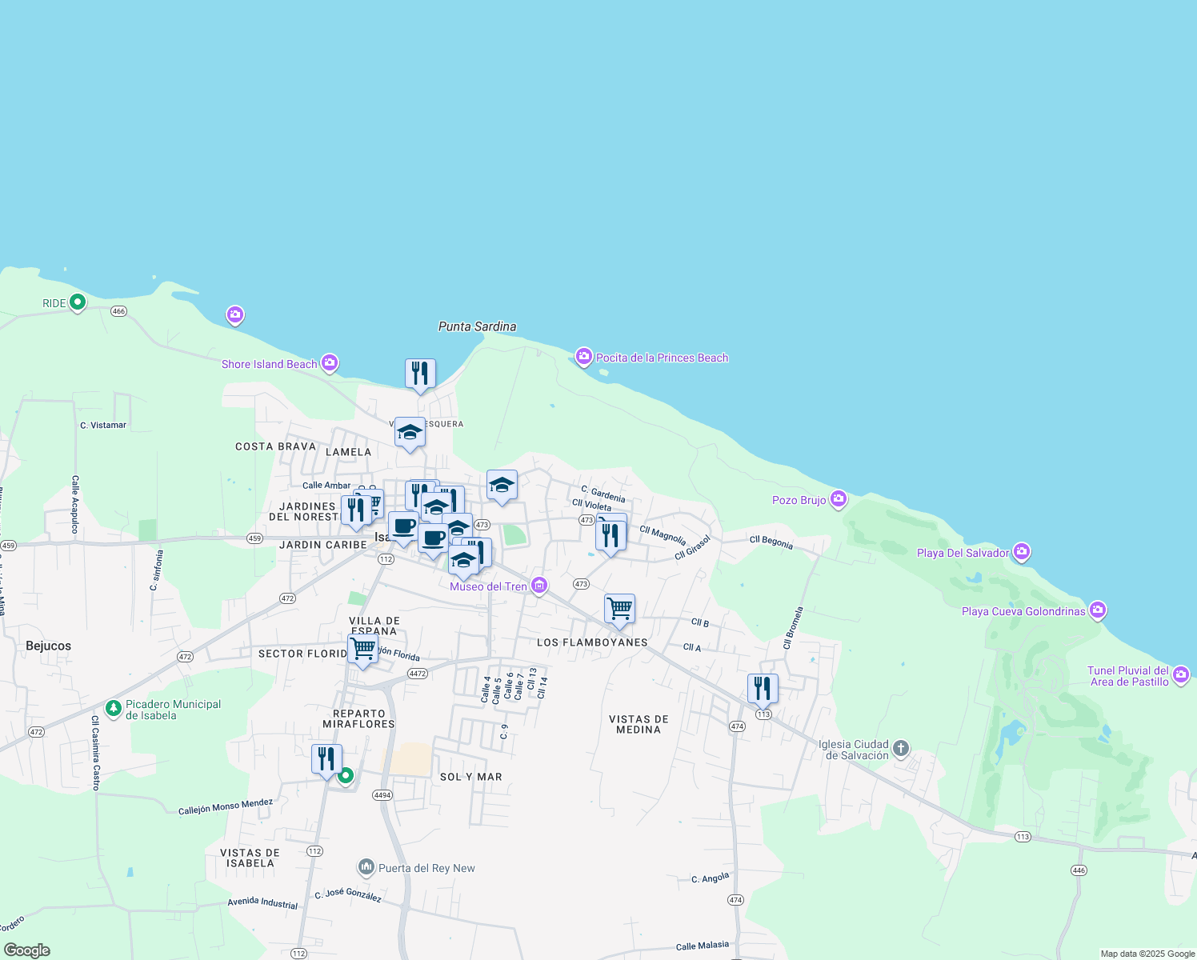Click the Playa Cueva Golondrinas marker
Viewport: 1197px width, 960px height.
coord(1097,610)
